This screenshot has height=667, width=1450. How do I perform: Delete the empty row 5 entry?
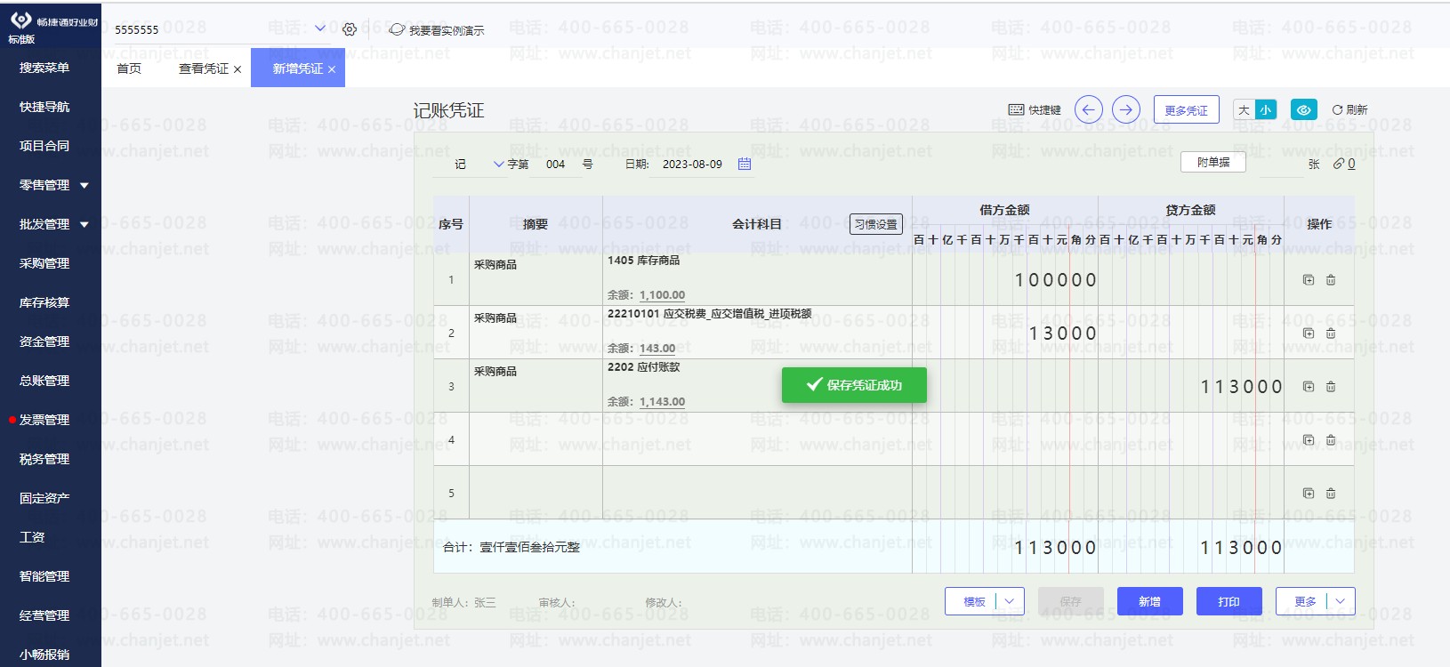[x=1331, y=493]
